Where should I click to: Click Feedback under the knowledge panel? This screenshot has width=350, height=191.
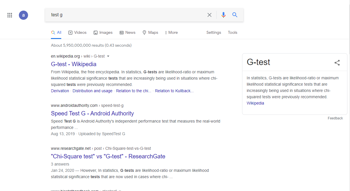click(x=335, y=118)
